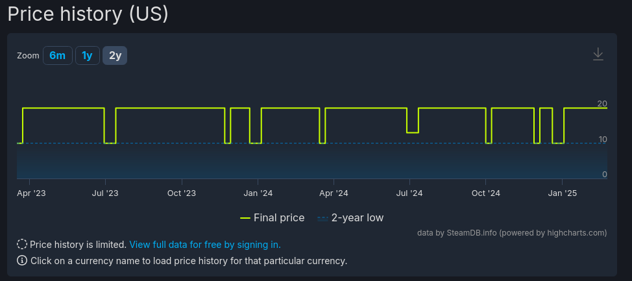
Task: Hide the 2-year low series label
Action: [358, 218]
